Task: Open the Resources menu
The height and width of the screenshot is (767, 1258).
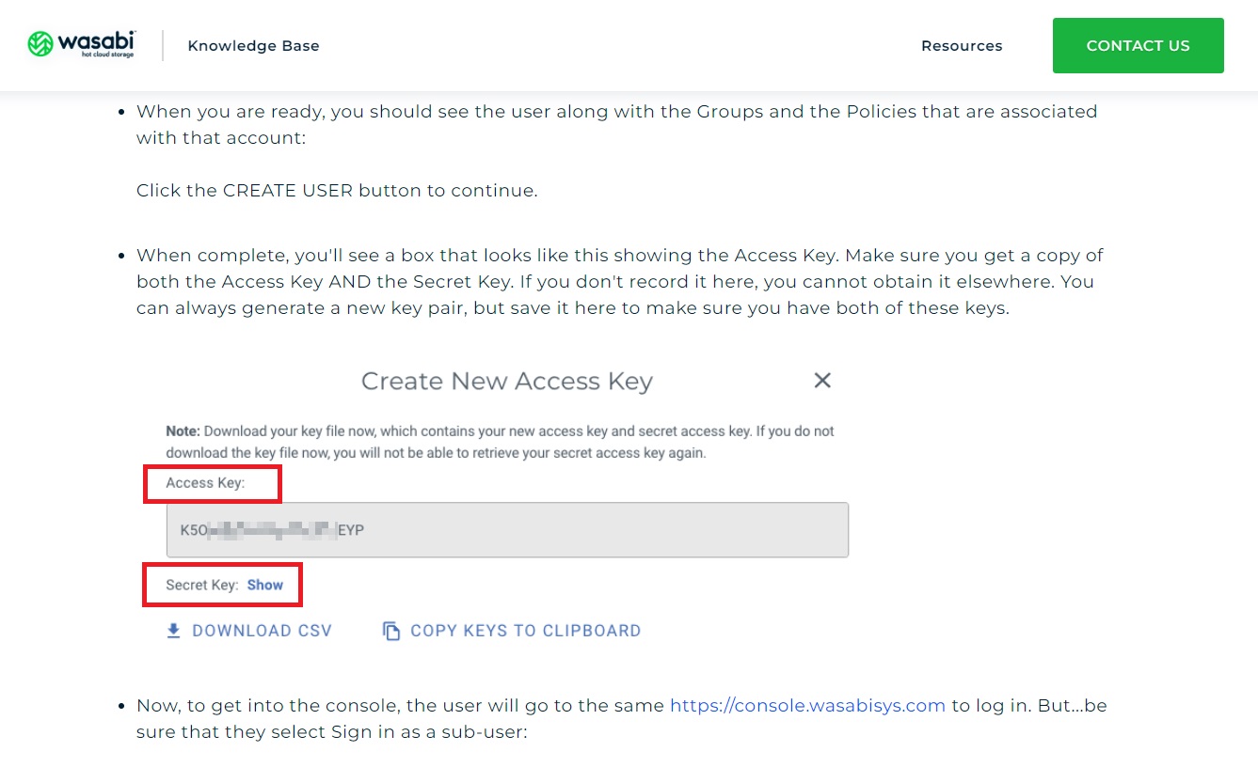Action: [962, 45]
